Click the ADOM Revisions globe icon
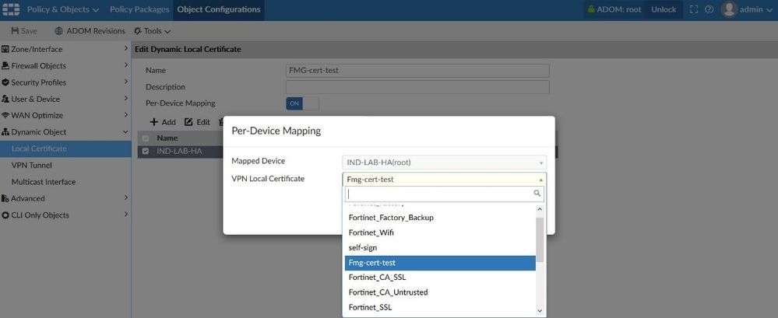Screen dimensions: 778x318 [x=59, y=31]
